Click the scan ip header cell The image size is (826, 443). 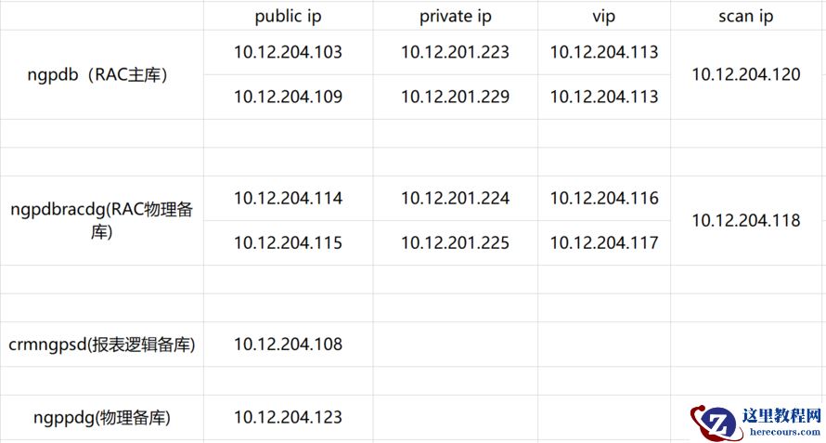click(x=745, y=17)
